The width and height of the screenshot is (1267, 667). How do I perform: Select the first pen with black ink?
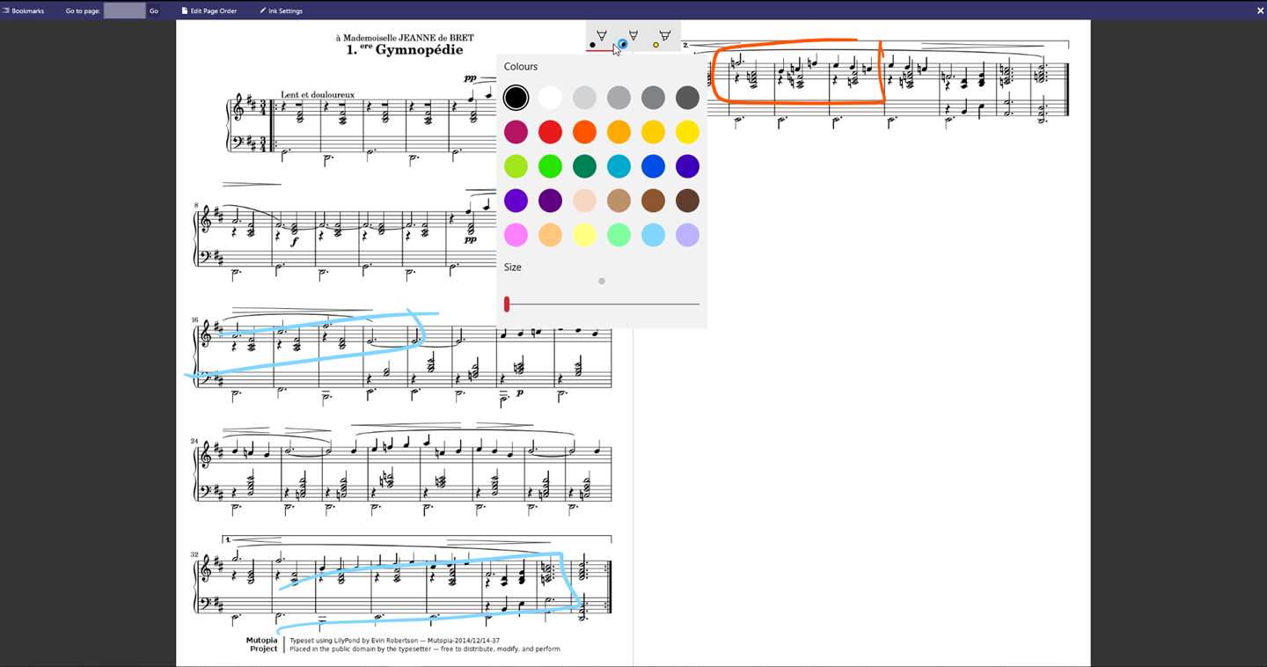(x=601, y=38)
